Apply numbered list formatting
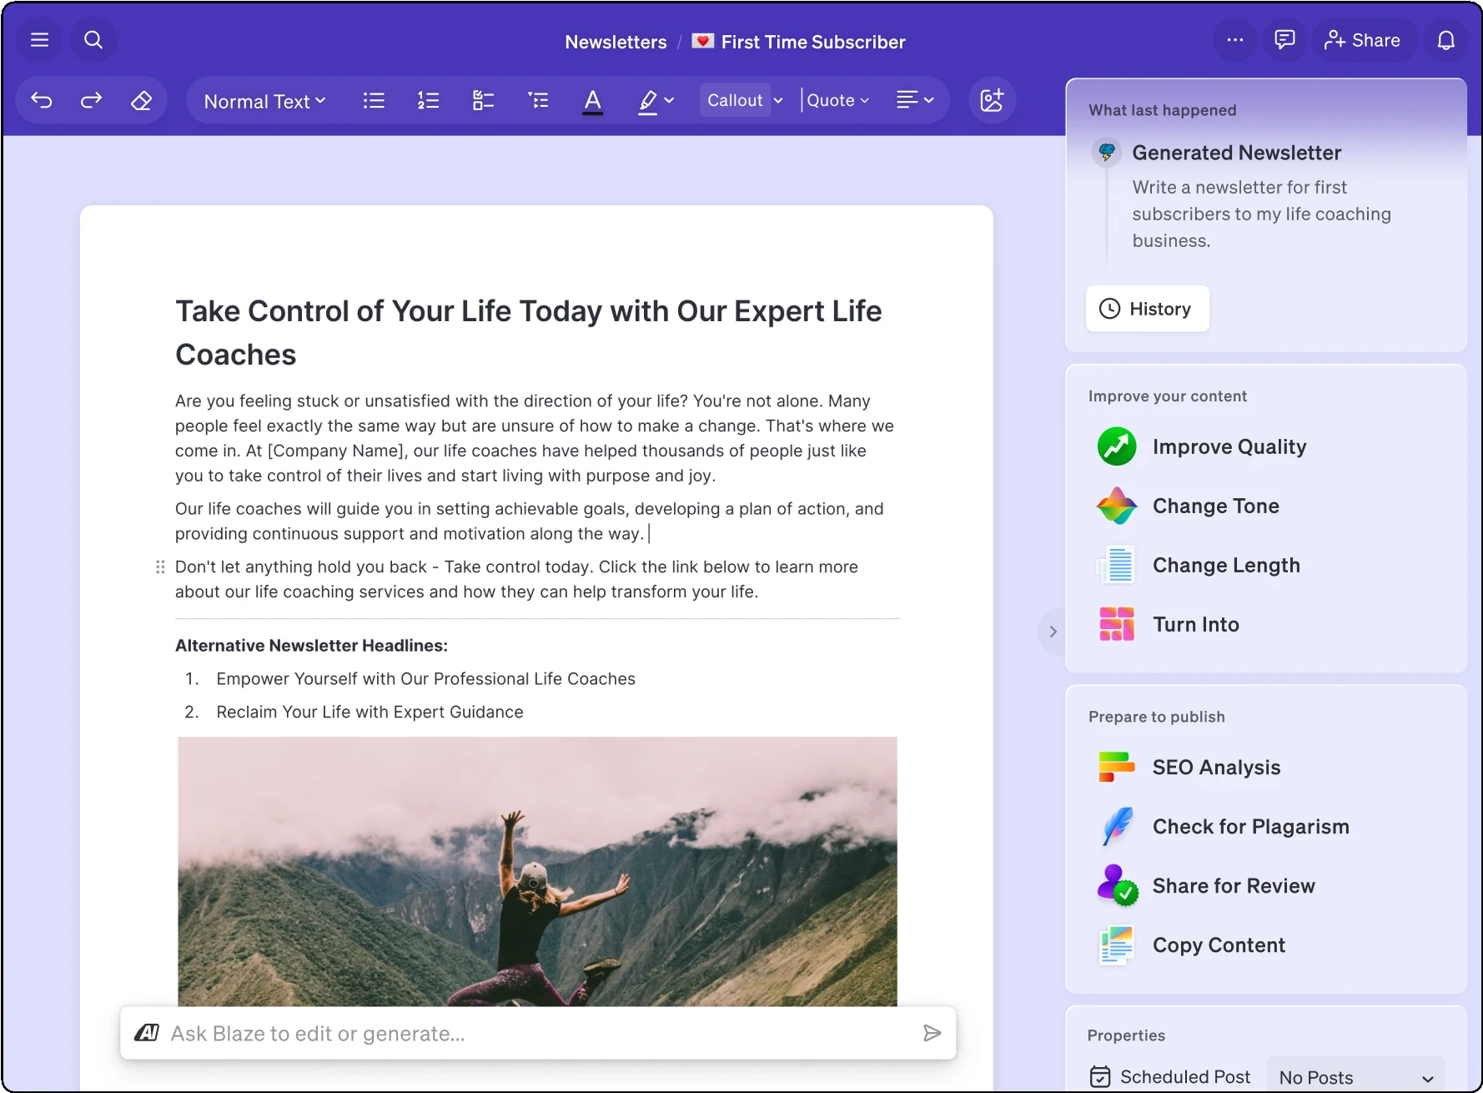Screen dimensions: 1483x1093 click(427, 100)
